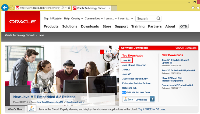
Task: Open Favorites star icon
Action: point(198,8)
